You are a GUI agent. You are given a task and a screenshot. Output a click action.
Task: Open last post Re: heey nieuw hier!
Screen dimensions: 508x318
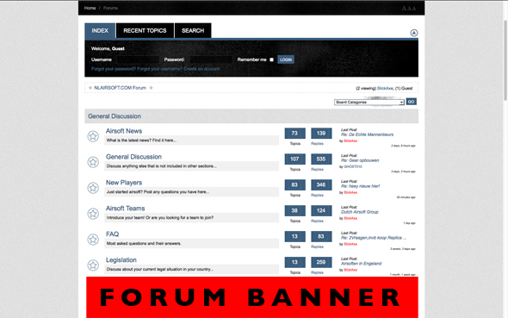(360, 186)
